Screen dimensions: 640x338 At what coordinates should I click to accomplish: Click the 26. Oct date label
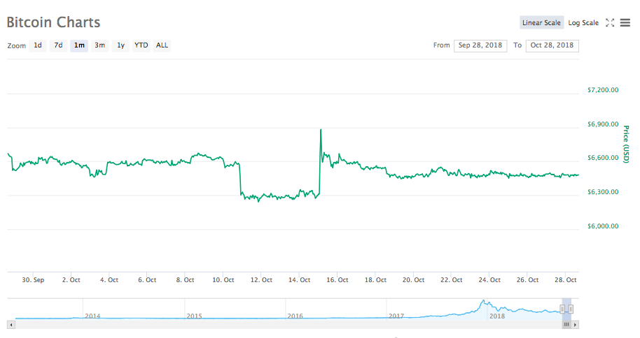527,280
